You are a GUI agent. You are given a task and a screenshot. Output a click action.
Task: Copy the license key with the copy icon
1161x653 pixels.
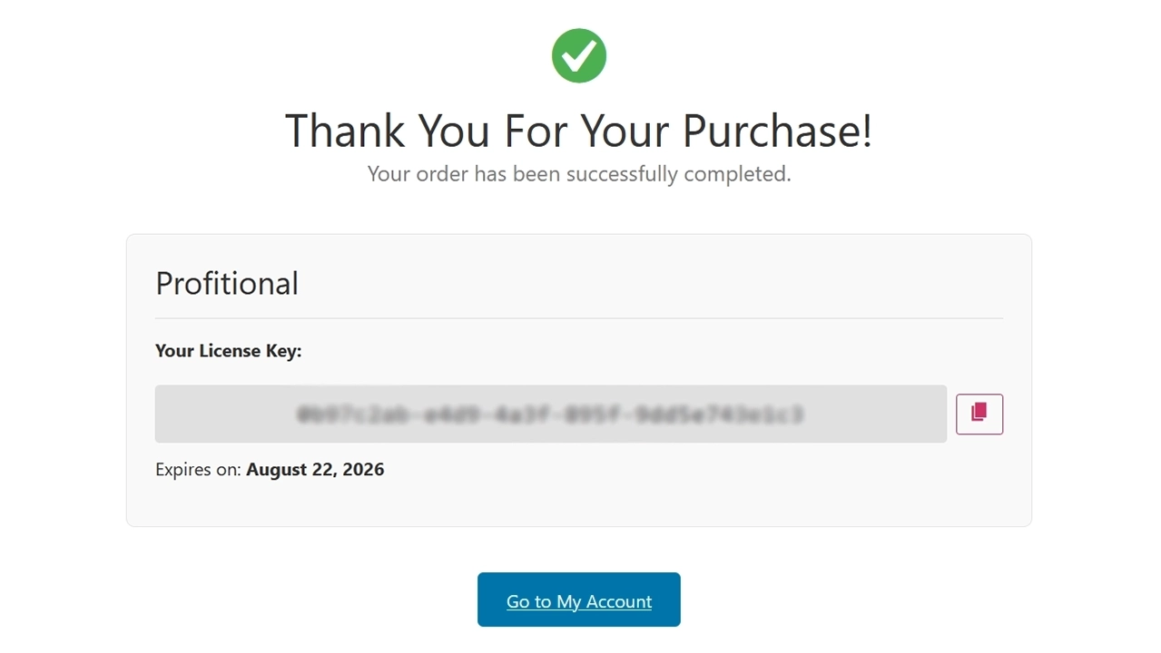[979, 414]
